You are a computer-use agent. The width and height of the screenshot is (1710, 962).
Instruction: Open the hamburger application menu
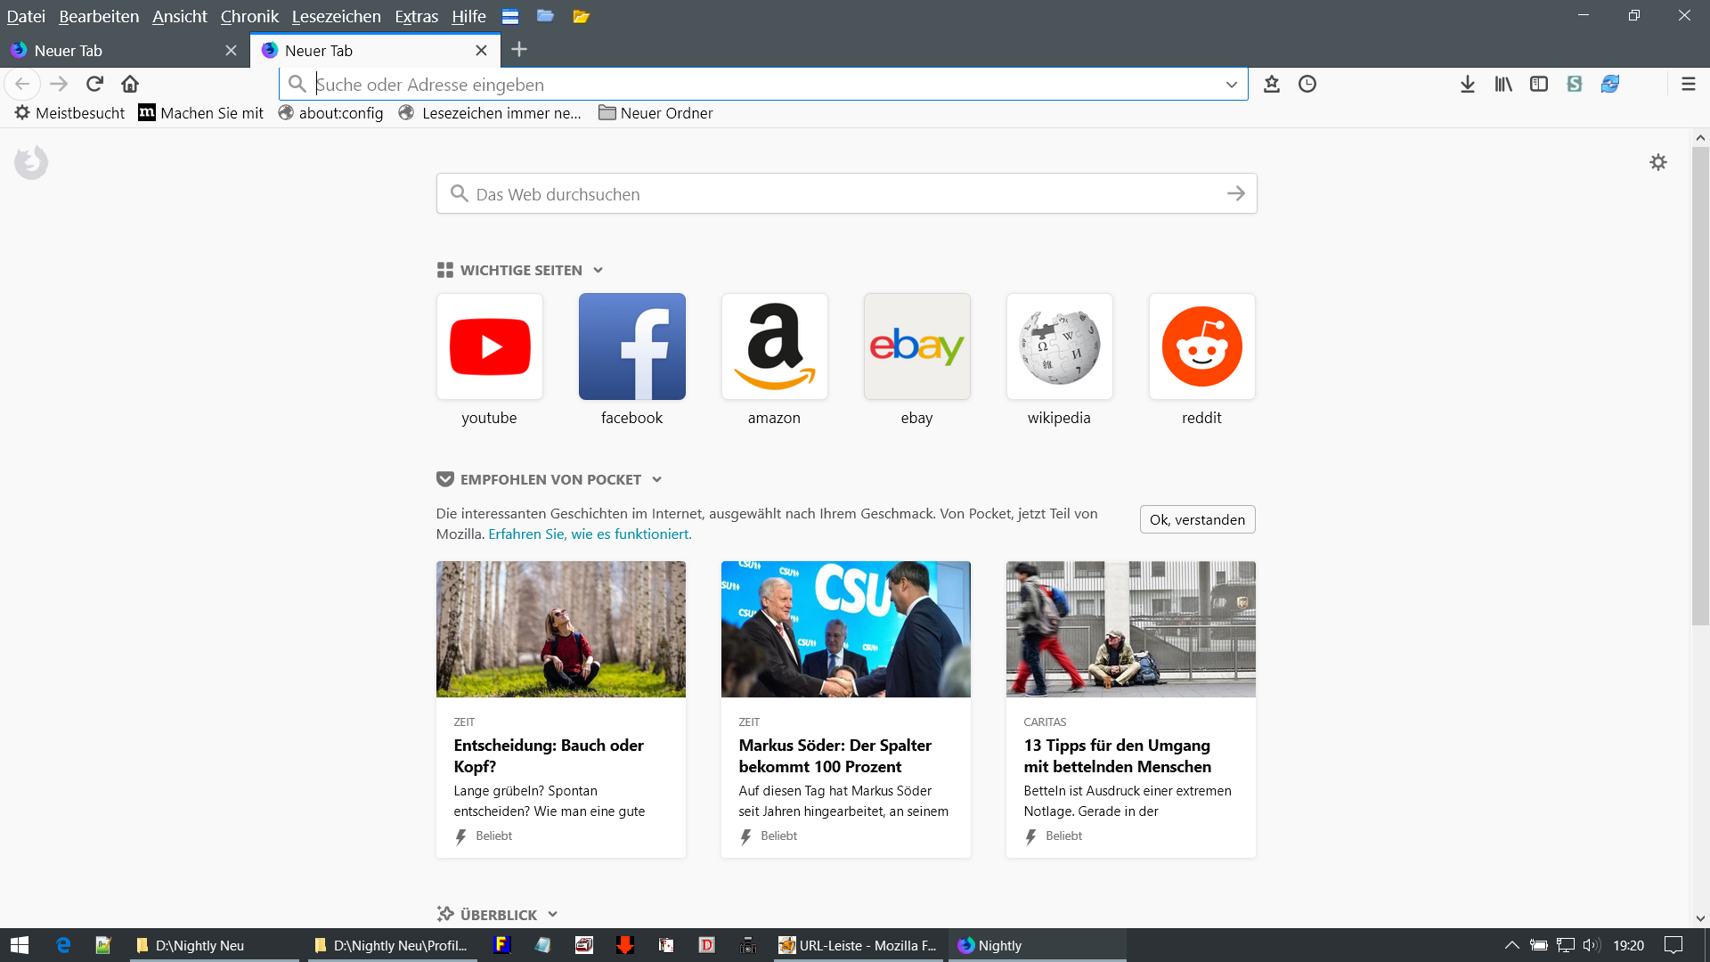tap(1689, 84)
